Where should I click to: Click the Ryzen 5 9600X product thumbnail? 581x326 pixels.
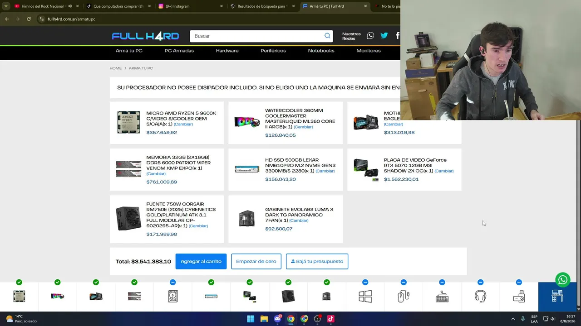pyautogui.click(x=128, y=122)
